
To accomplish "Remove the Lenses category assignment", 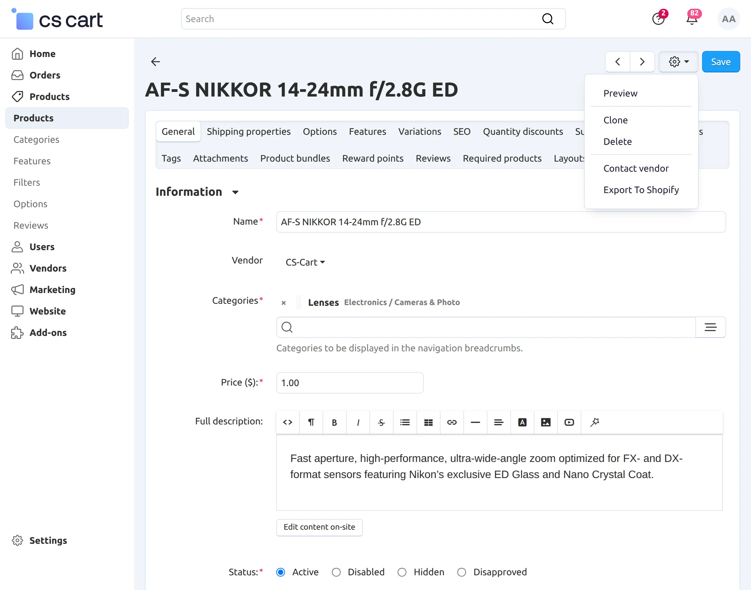I will point(283,303).
